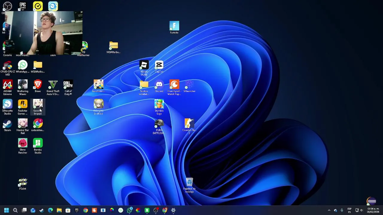Open the Papelera de reciclaje icon
Viewport: 383px width, 215px height.
(x=189, y=185)
